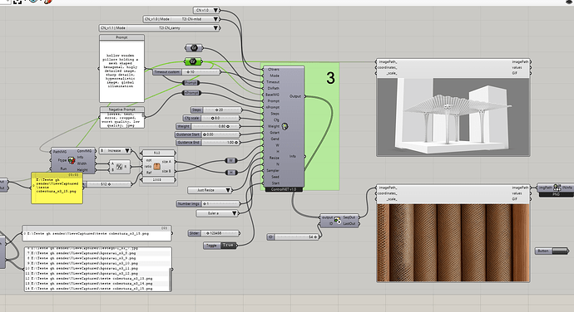574x312 pixels.
Task: Click the ControlNET v1.0 component label
Action: 283,189
